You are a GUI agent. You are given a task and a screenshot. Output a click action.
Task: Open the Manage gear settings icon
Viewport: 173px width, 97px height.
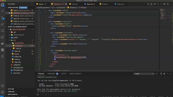[2, 92]
